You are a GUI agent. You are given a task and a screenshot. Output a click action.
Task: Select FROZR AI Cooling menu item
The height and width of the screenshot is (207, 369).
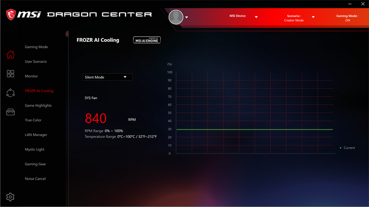coord(39,91)
